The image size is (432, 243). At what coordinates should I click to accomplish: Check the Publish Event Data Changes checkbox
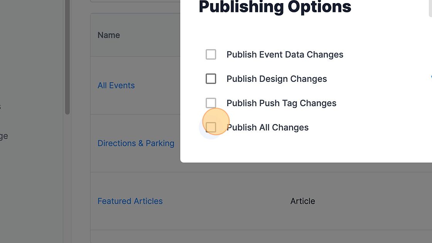[x=211, y=54]
